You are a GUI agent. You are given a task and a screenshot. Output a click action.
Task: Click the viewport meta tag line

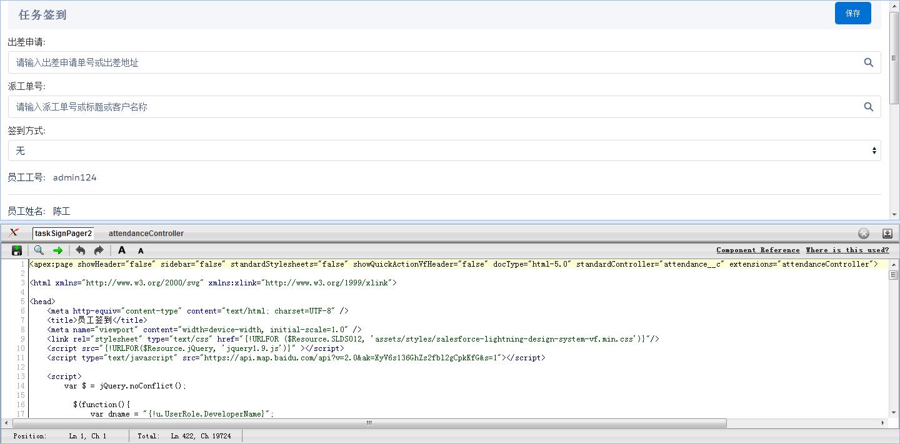[204, 330]
